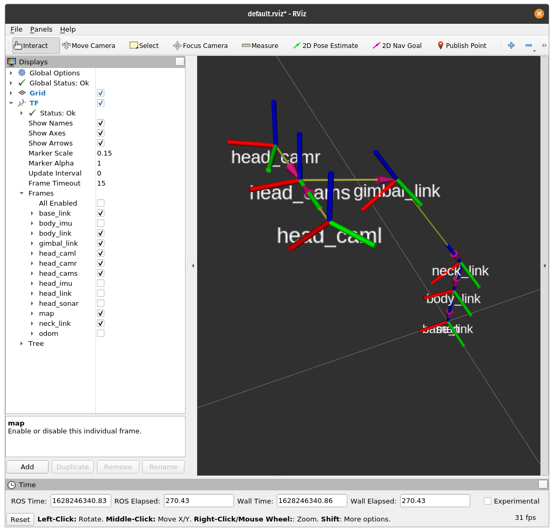This screenshot has height=532, width=554.
Task: Expand the Global Options tree item
Action: click(x=11, y=73)
